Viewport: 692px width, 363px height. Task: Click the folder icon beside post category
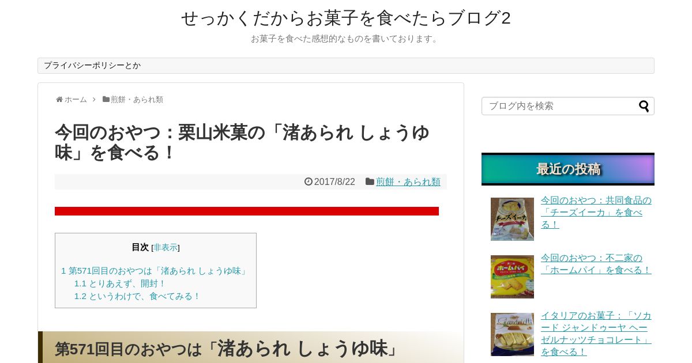tap(370, 181)
